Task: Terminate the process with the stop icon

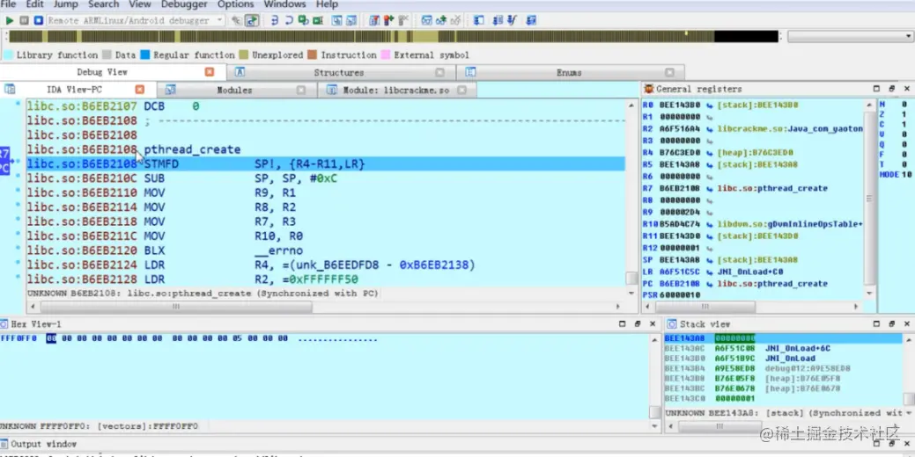Action: coord(38,20)
